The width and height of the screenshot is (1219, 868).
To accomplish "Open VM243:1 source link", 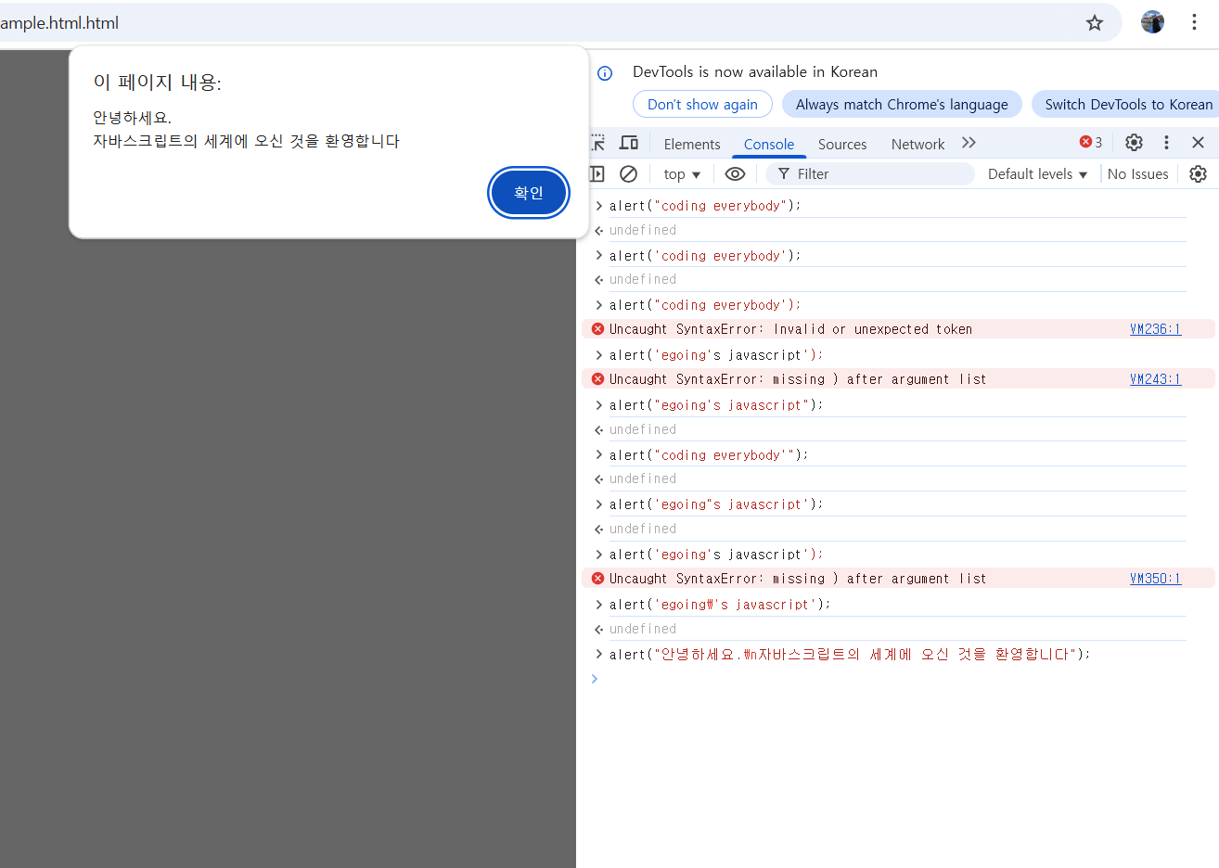I will coord(1155,379).
